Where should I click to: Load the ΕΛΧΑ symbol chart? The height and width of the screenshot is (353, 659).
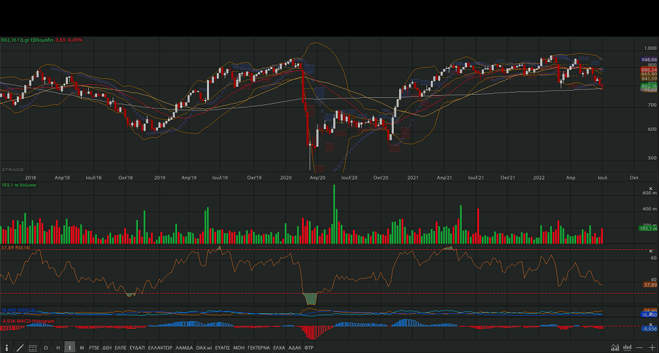279,348
